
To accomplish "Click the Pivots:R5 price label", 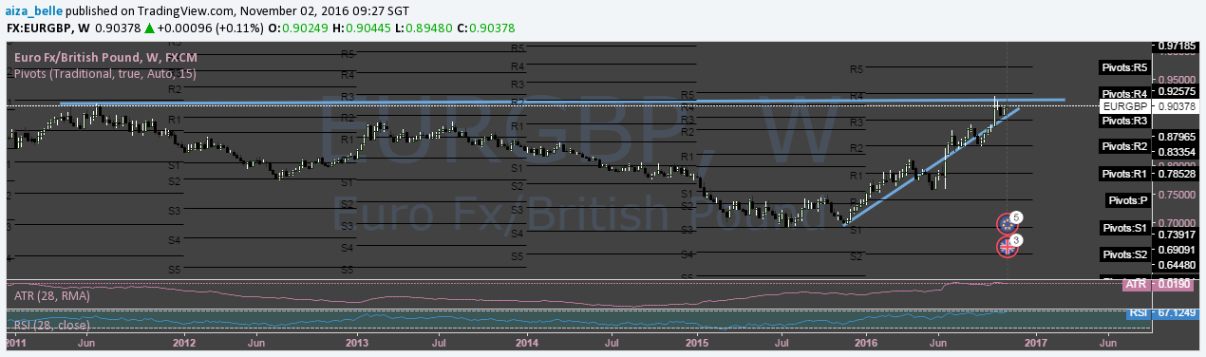I will pos(1123,68).
